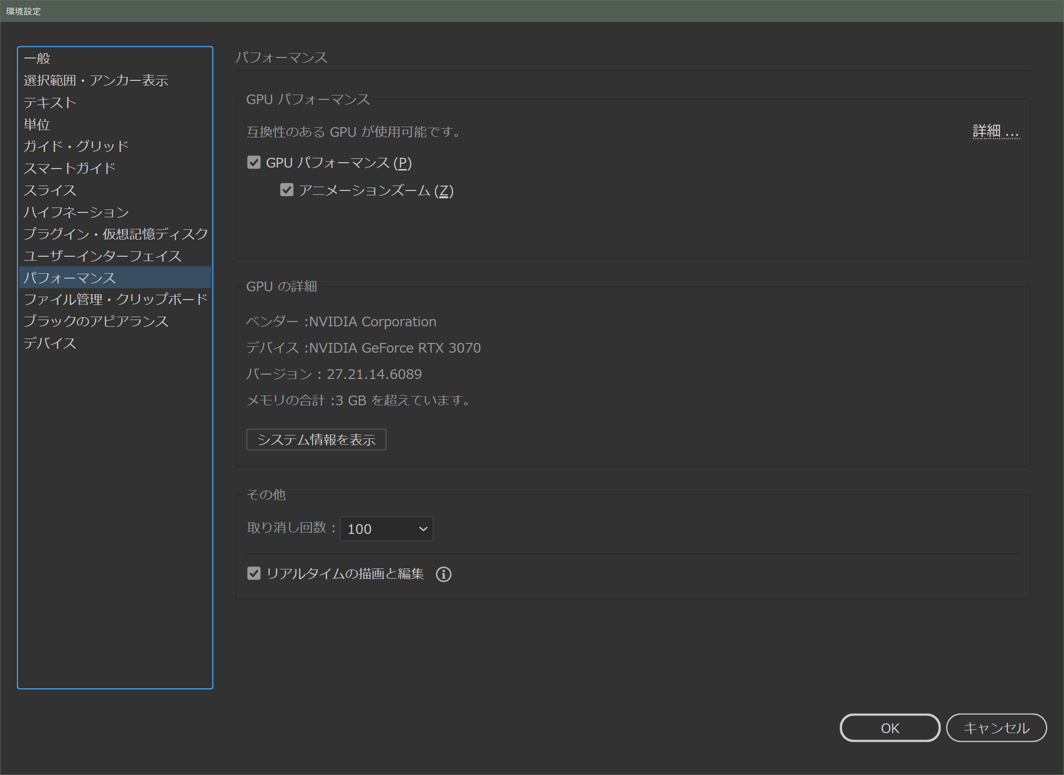This screenshot has width=1064, height=775.
Task: Confirm settings with the OK button
Action: (x=890, y=728)
